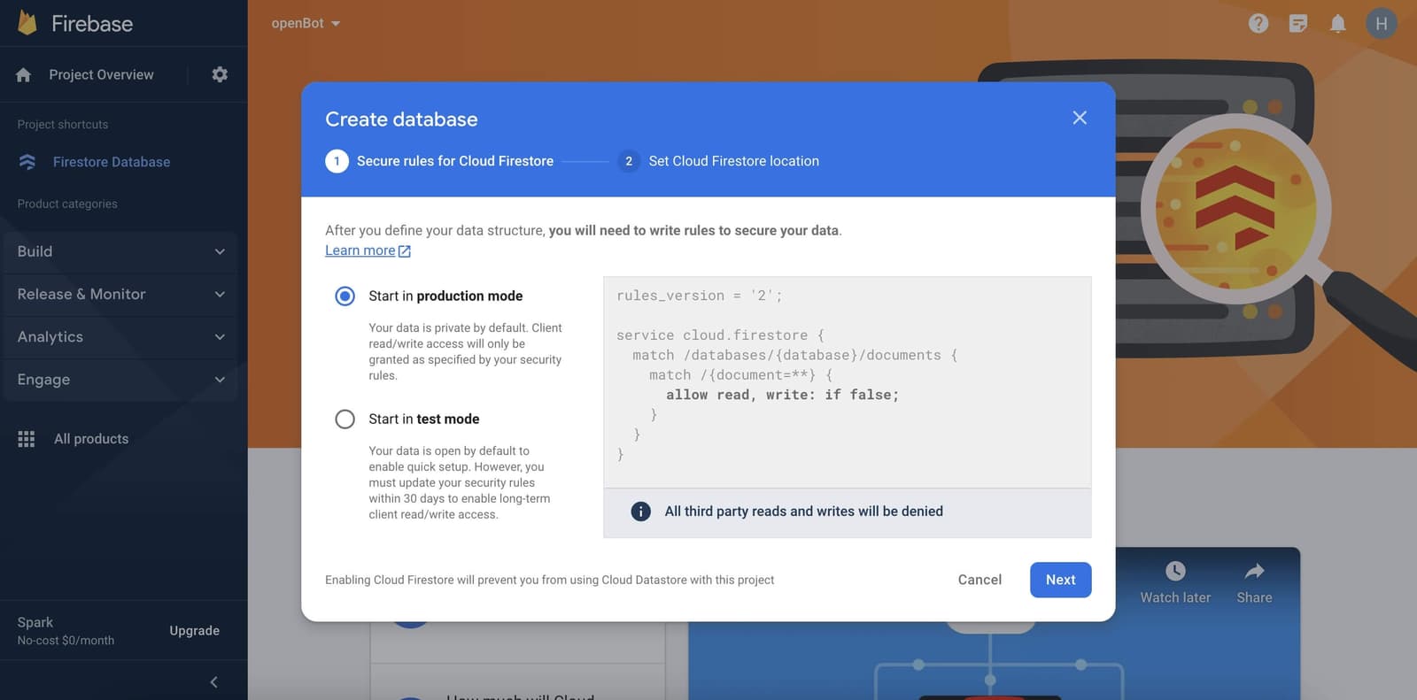Open the notifications bell icon
This screenshot has height=700, width=1417.
[x=1338, y=24]
